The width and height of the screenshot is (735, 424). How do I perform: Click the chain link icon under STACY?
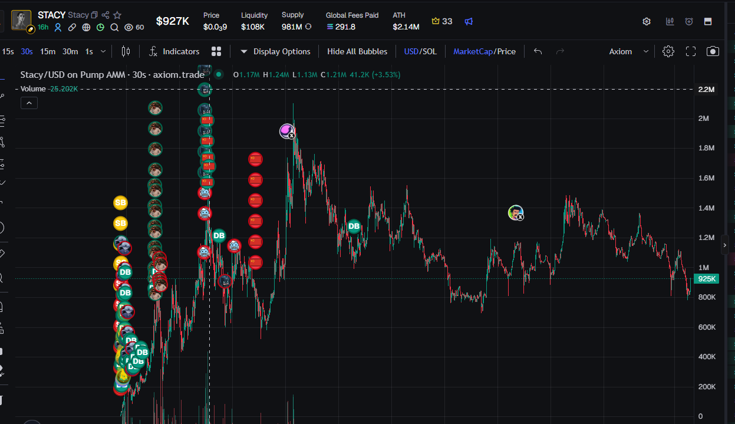click(x=72, y=27)
